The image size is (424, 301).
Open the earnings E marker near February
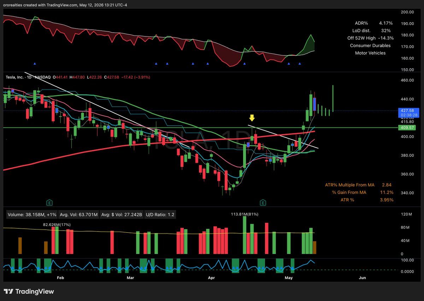click(50, 202)
